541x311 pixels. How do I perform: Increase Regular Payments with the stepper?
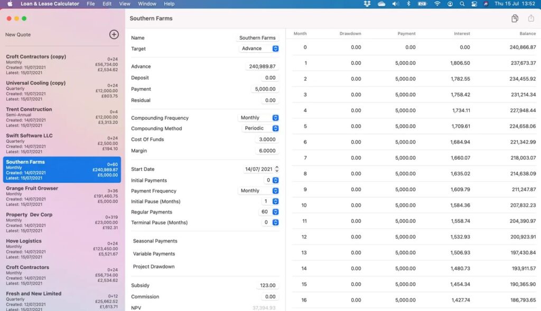(x=275, y=209)
